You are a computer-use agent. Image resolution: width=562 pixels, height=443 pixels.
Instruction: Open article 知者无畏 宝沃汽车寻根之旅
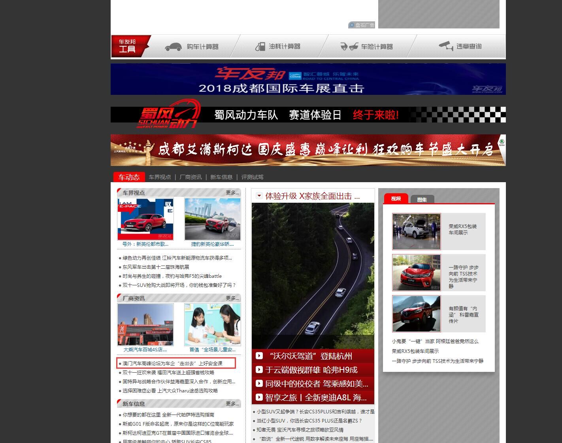coord(300,430)
